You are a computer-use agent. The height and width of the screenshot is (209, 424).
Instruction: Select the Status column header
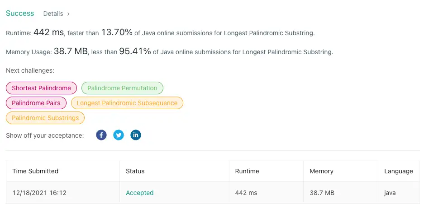click(x=135, y=171)
